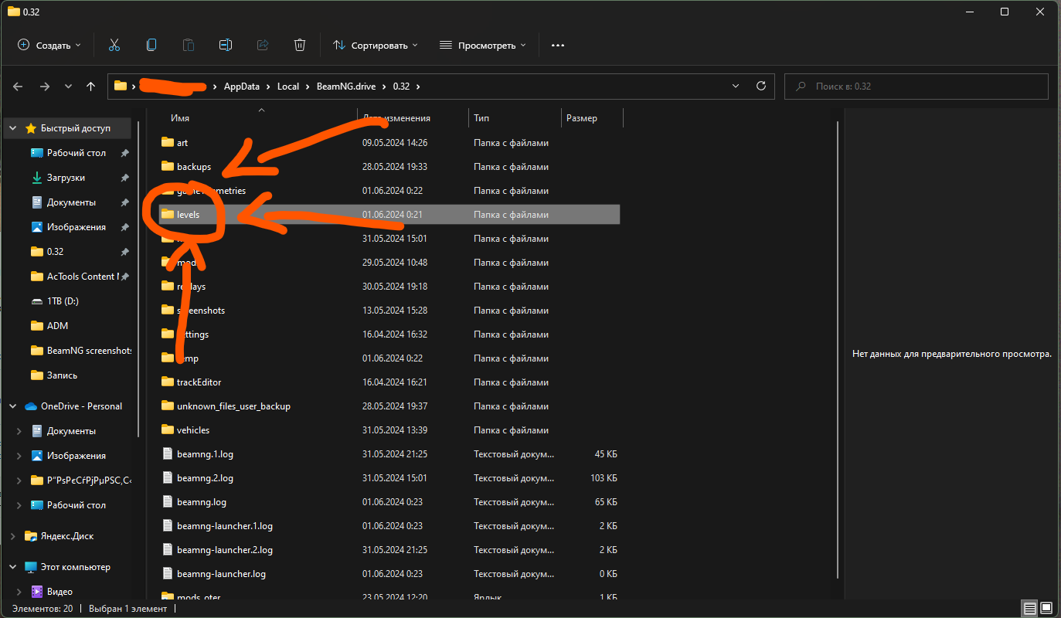The height and width of the screenshot is (618, 1061).
Task: Click the Copy icon in toolbar
Action: [151, 45]
